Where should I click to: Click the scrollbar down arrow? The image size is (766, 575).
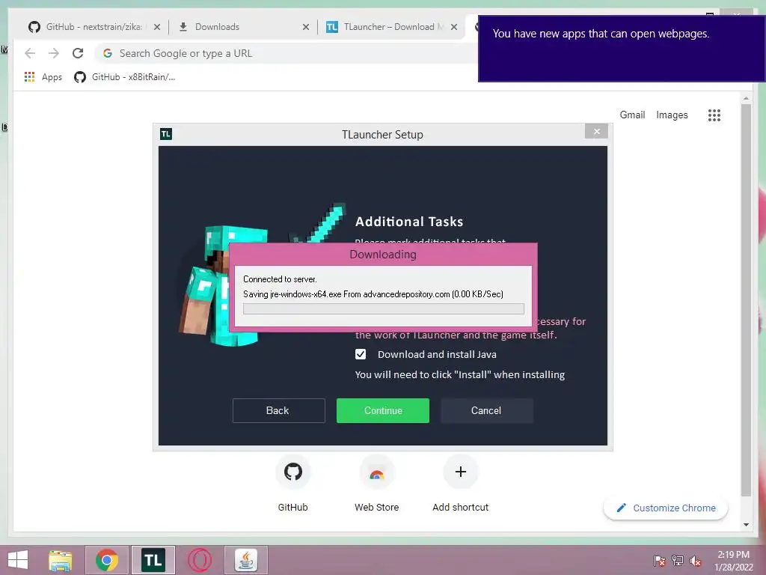tap(746, 525)
